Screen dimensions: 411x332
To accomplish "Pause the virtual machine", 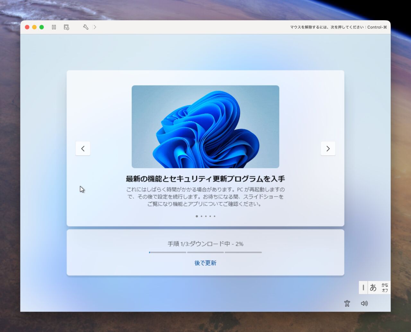I will tap(54, 27).
